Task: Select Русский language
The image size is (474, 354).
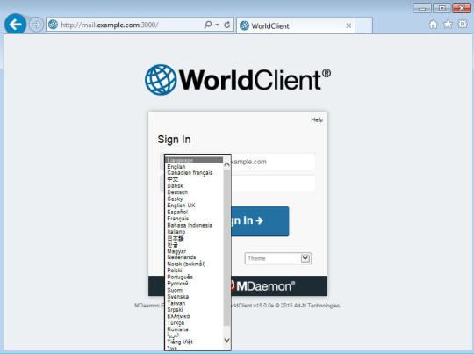Action: [x=177, y=284]
